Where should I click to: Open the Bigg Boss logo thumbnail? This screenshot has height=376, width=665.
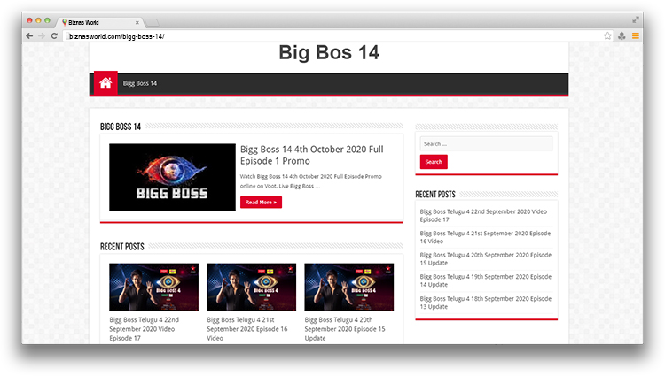[172, 177]
